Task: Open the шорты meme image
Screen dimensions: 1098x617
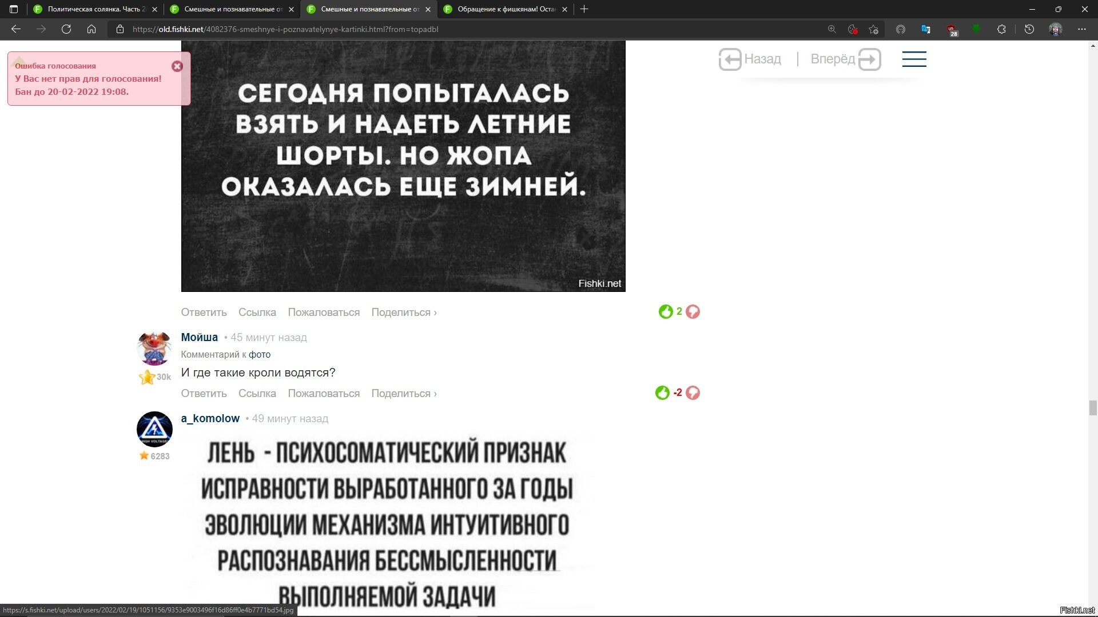Action: tap(403, 166)
